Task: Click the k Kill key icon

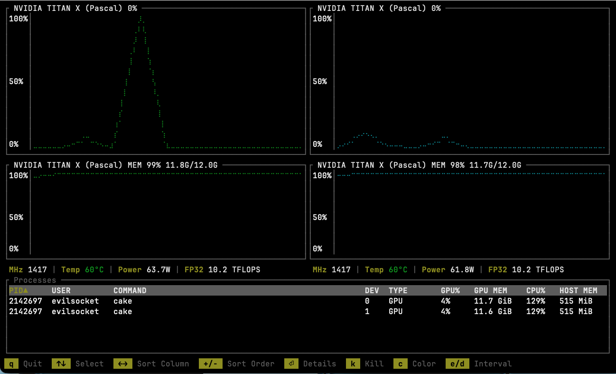Action: pyautogui.click(x=353, y=364)
